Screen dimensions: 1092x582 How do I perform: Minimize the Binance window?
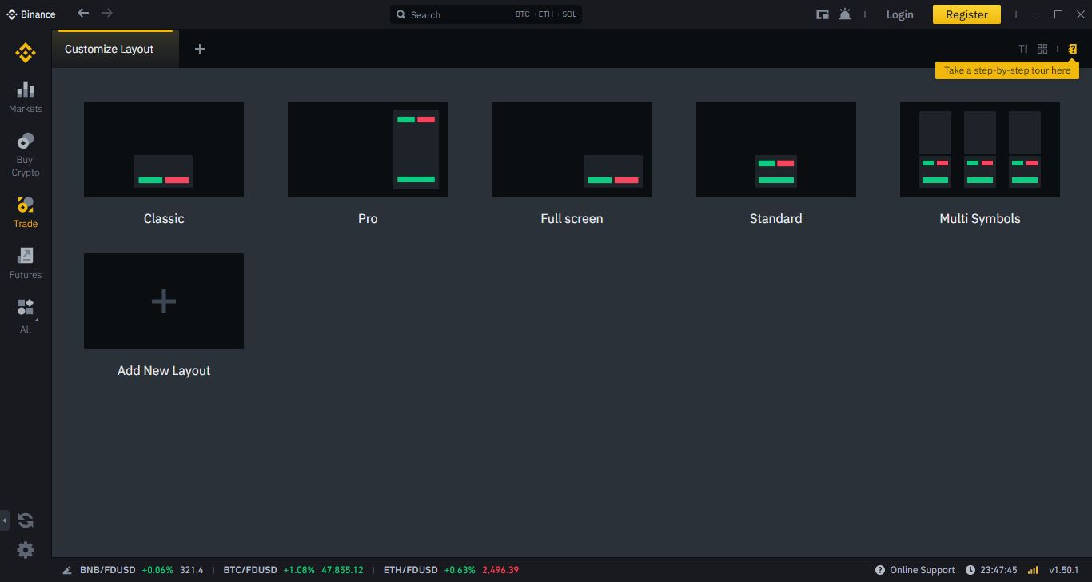coord(1036,14)
